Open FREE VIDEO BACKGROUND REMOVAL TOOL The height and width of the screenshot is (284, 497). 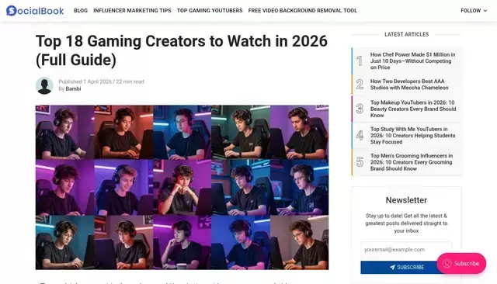[302, 10]
